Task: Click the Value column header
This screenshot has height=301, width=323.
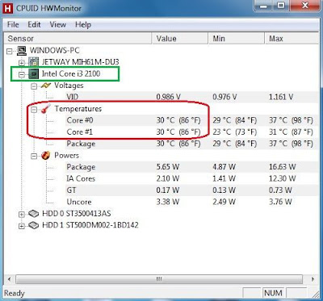Action: coord(180,39)
